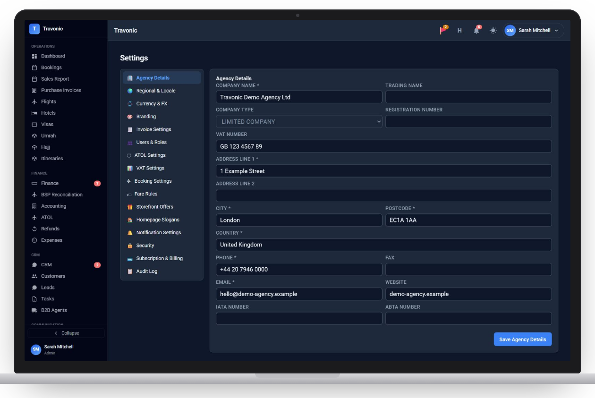The image size is (595, 398).
Task: Click the Purchase Invoices icon
Action: click(34, 90)
